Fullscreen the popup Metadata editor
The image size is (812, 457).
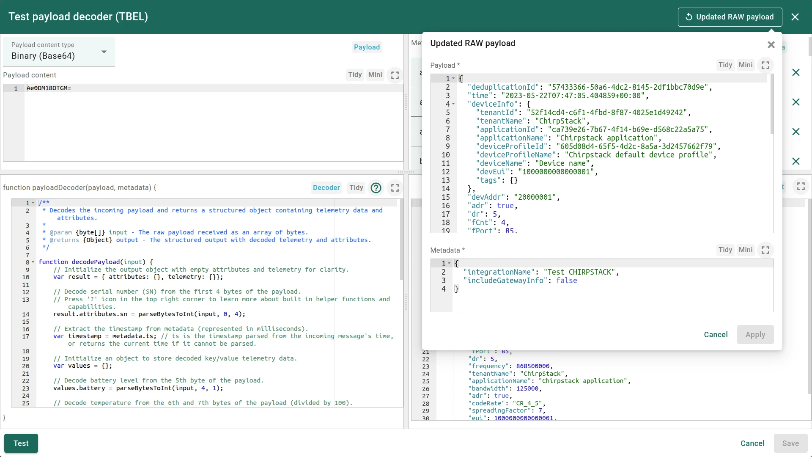[765, 250]
